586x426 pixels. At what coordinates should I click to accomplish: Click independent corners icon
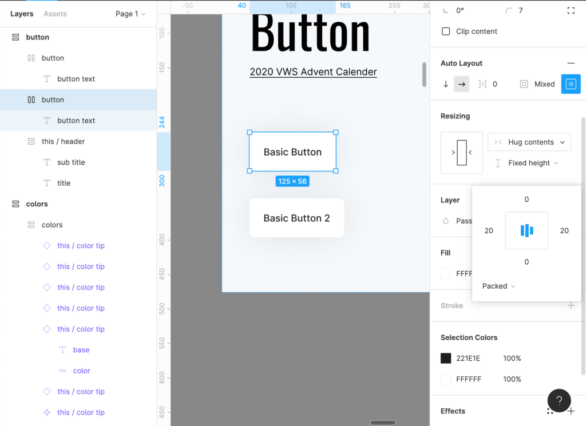571,11
